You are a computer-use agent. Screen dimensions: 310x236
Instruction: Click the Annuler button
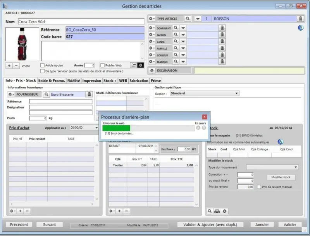(x=262, y=224)
